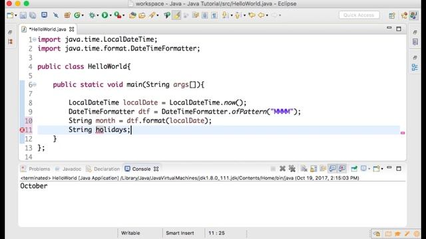Minimize the editor area
This screenshot has height=239, width=426.
click(x=389, y=28)
